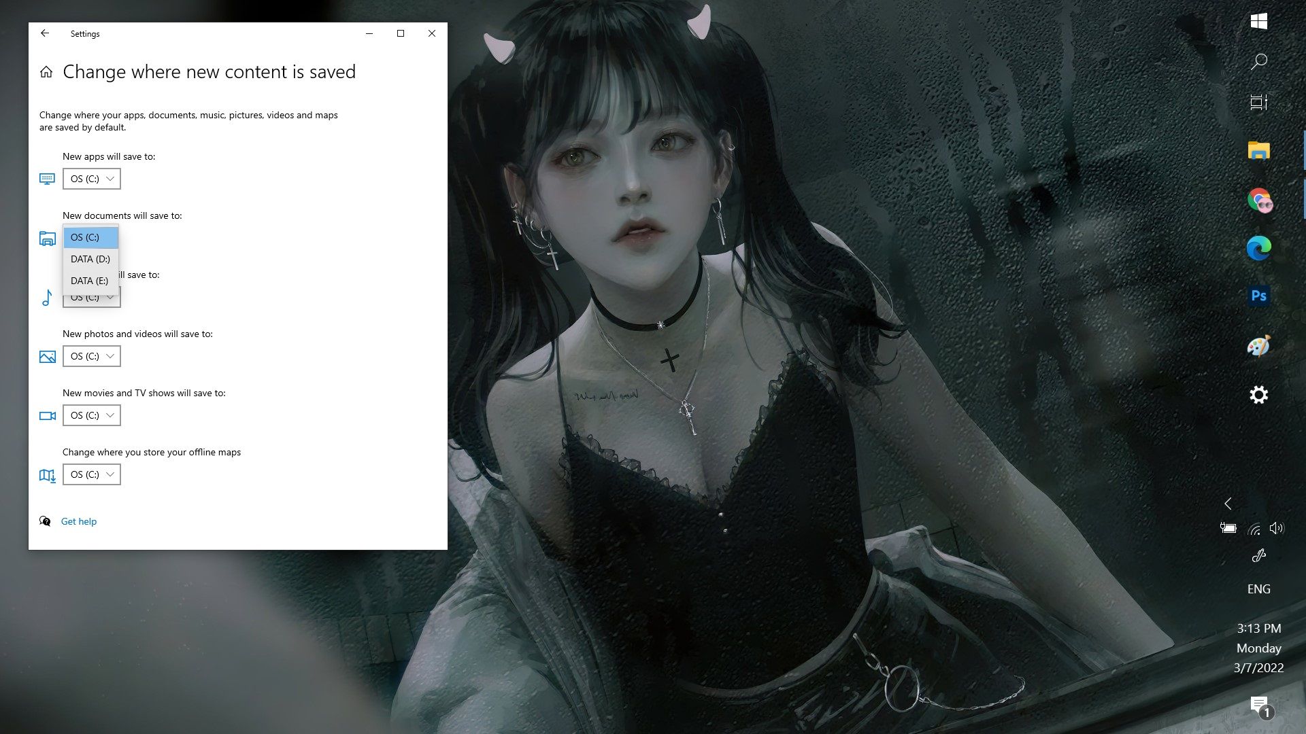Select new movies save location OS (C:)
This screenshot has width=1306, height=734.
pyautogui.click(x=92, y=415)
